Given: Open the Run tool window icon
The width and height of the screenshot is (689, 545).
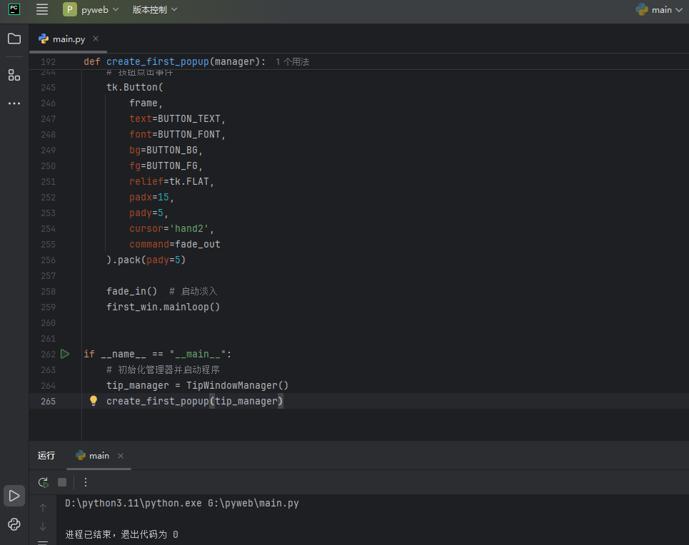Looking at the screenshot, I should tap(14, 495).
